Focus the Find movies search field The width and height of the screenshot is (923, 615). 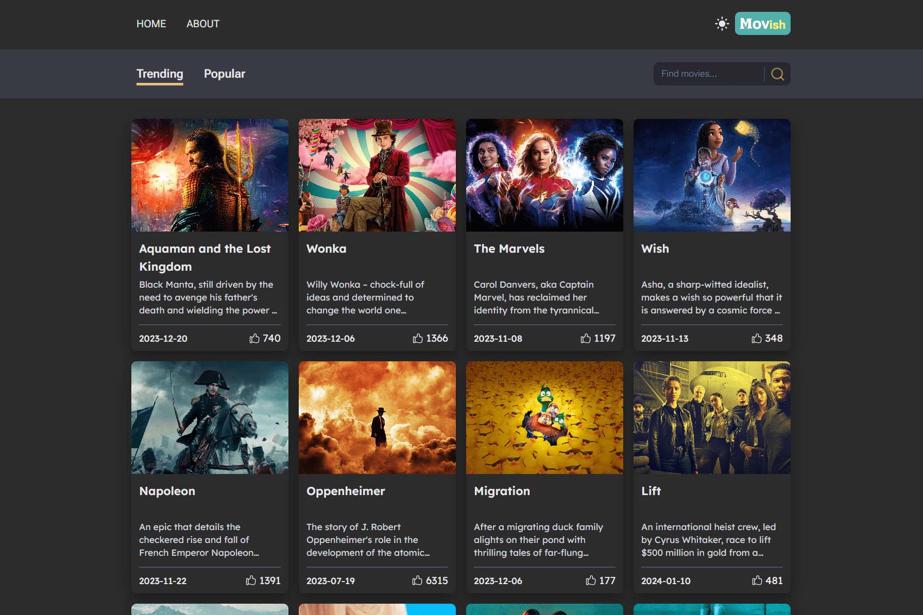click(709, 74)
